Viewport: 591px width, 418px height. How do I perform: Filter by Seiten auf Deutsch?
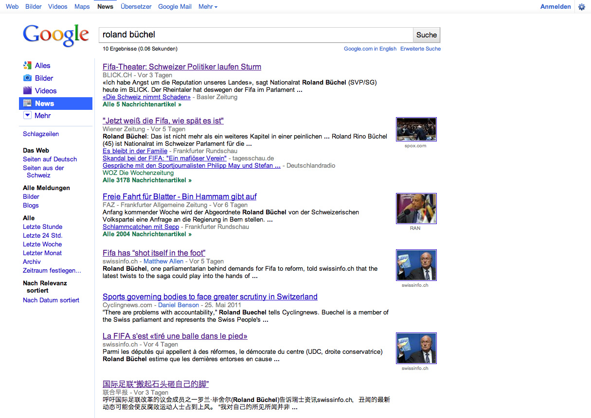pos(50,159)
